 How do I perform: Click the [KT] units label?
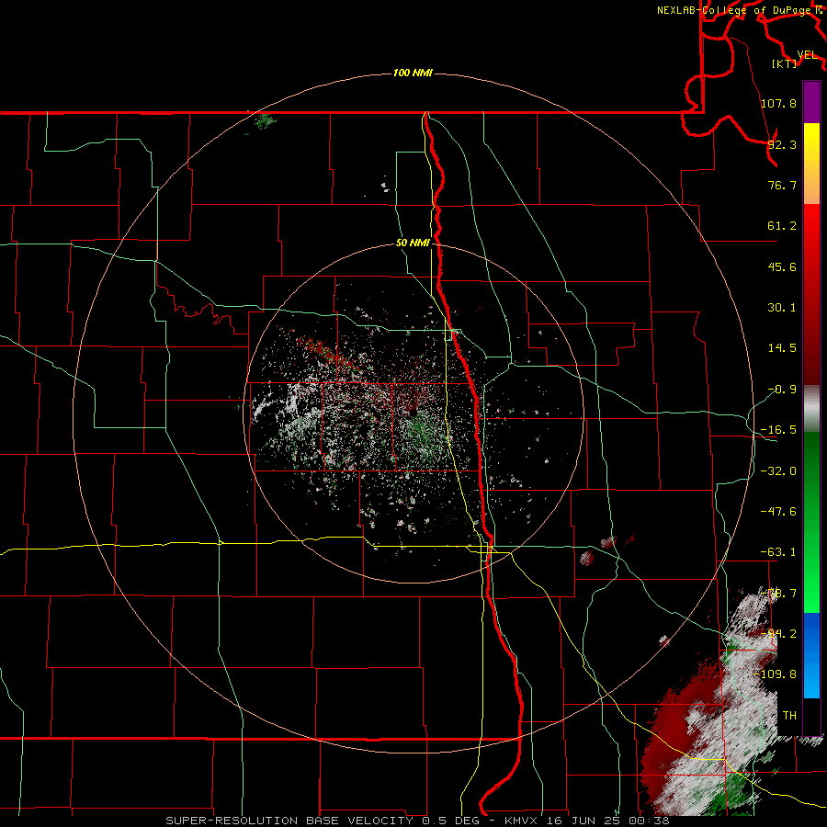(x=785, y=63)
